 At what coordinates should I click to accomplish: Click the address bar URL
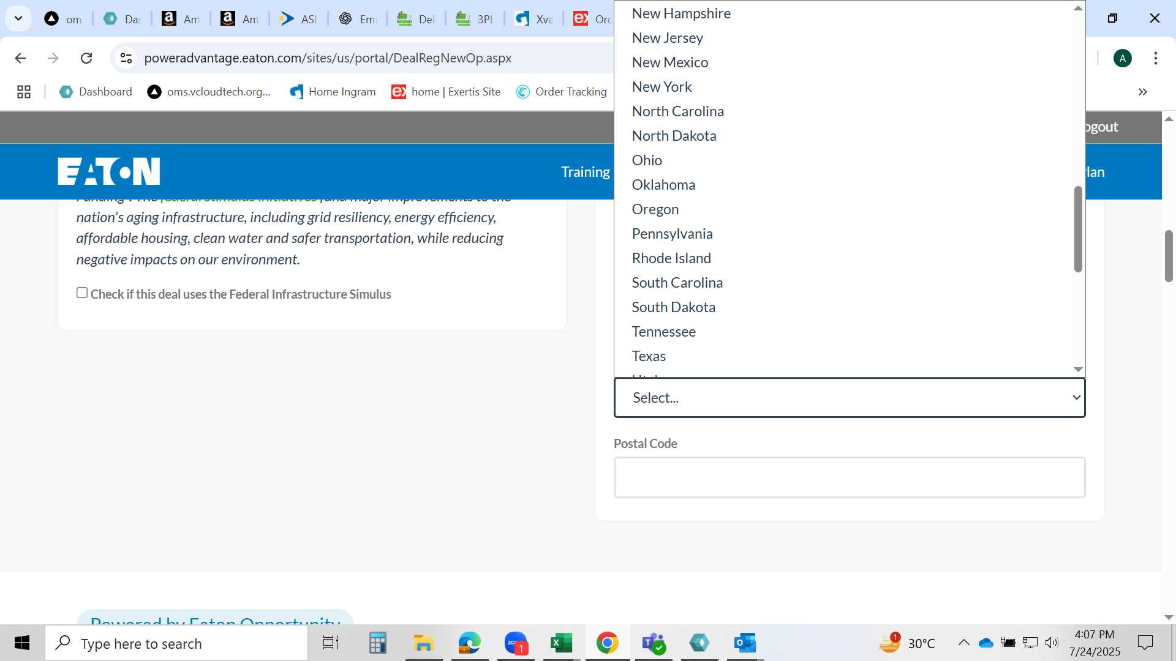coord(328,58)
